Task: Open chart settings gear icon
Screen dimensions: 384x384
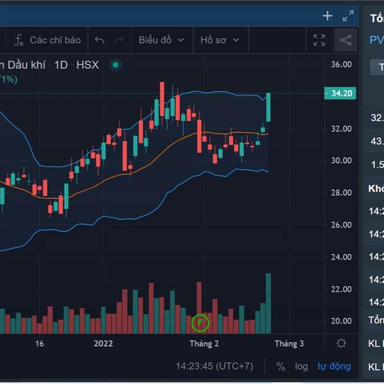Action: [341, 343]
